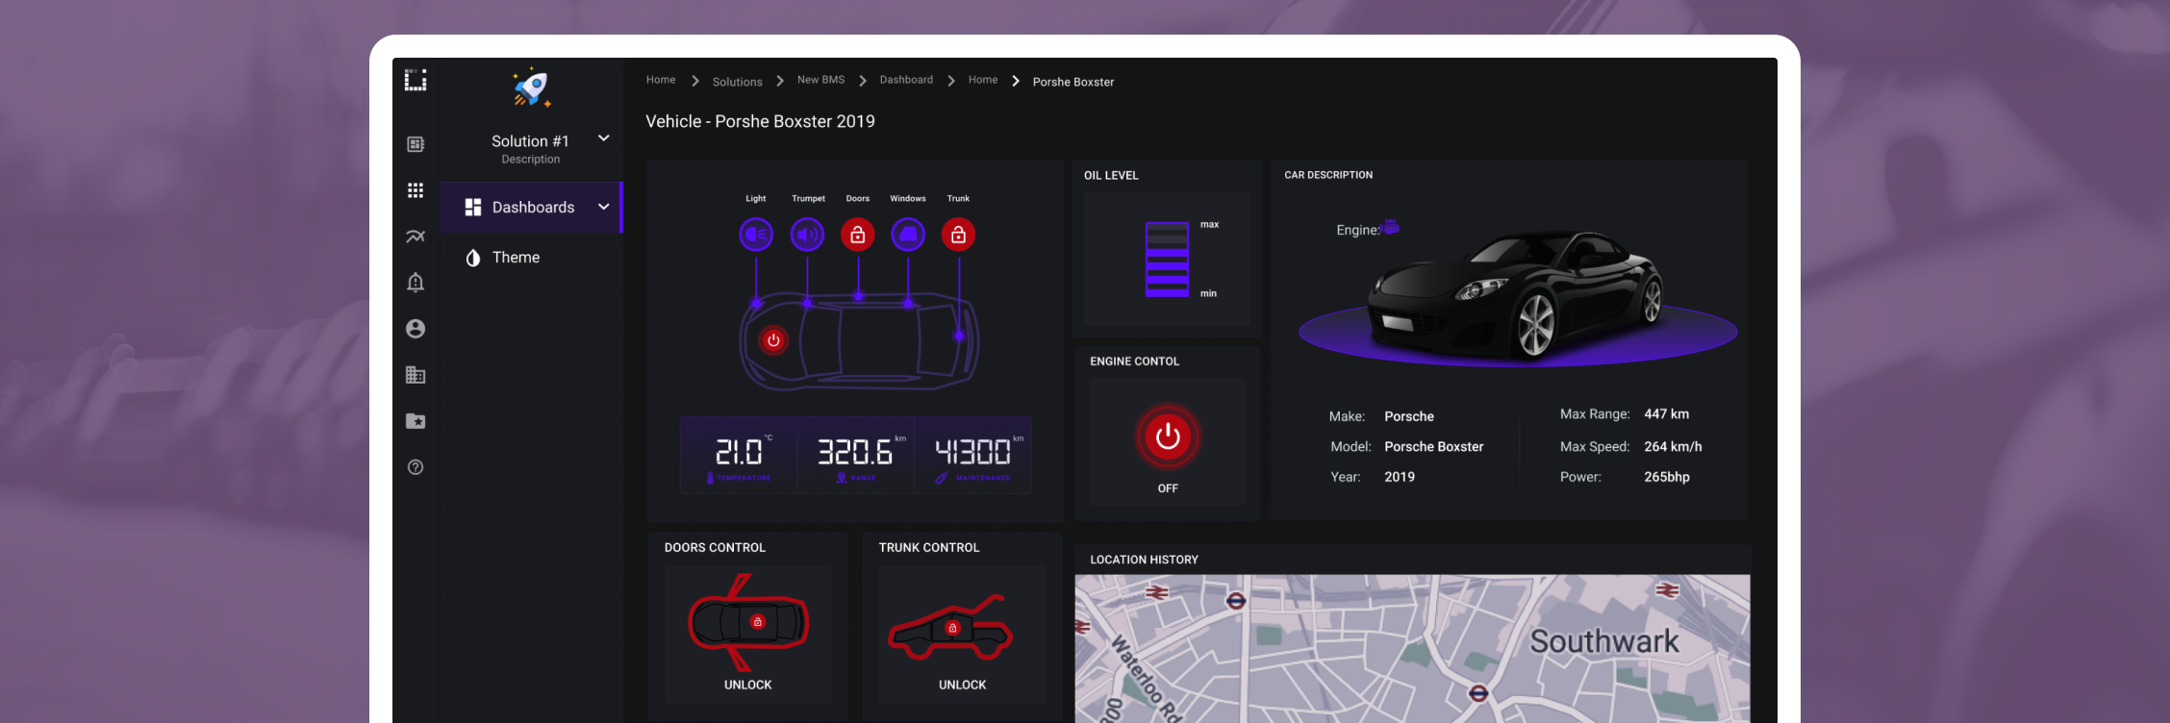Open the user account icon in sidebar
Viewport: 2170px width, 723px height.
(x=416, y=329)
